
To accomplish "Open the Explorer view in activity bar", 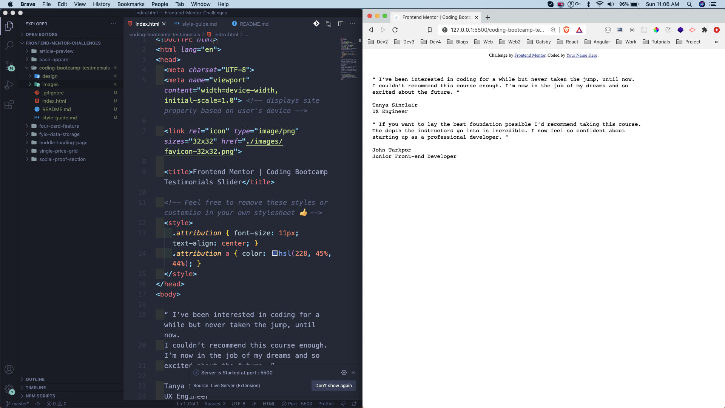I will (9, 26).
